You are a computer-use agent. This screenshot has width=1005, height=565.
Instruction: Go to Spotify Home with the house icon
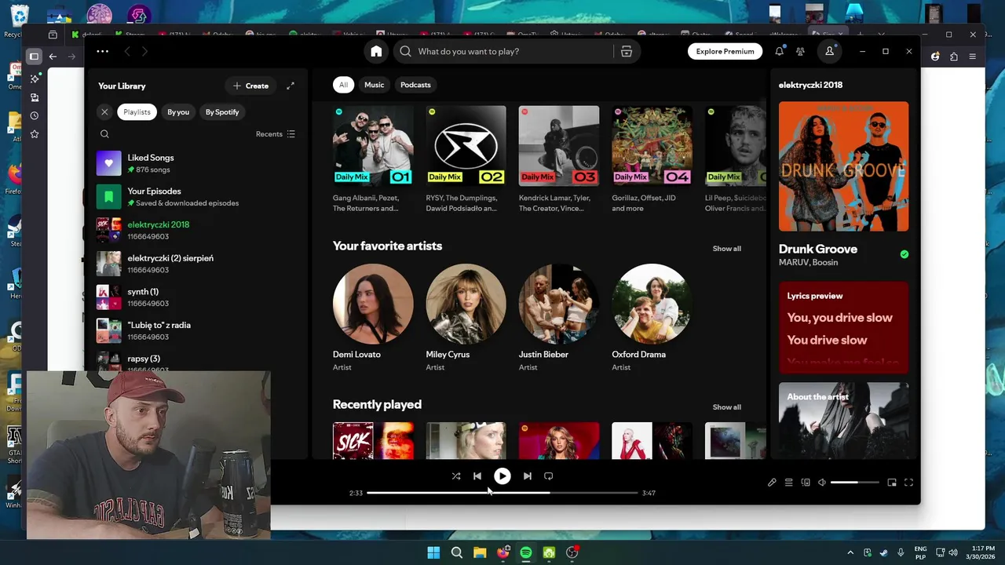tap(376, 51)
